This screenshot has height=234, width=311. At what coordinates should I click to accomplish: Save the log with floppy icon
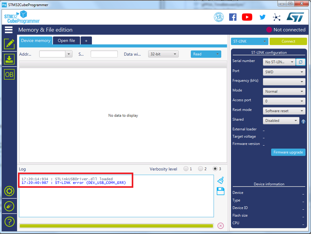(220, 191)
